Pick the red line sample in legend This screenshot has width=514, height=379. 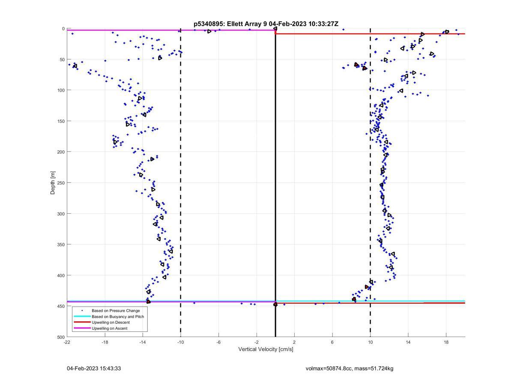(82, 322)
